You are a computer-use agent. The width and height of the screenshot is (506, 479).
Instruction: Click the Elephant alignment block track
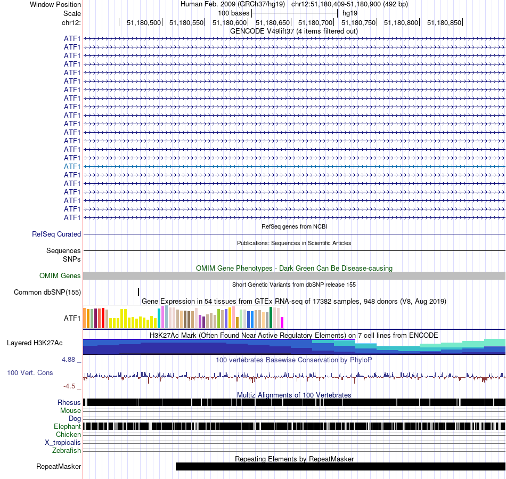point(294,426)
